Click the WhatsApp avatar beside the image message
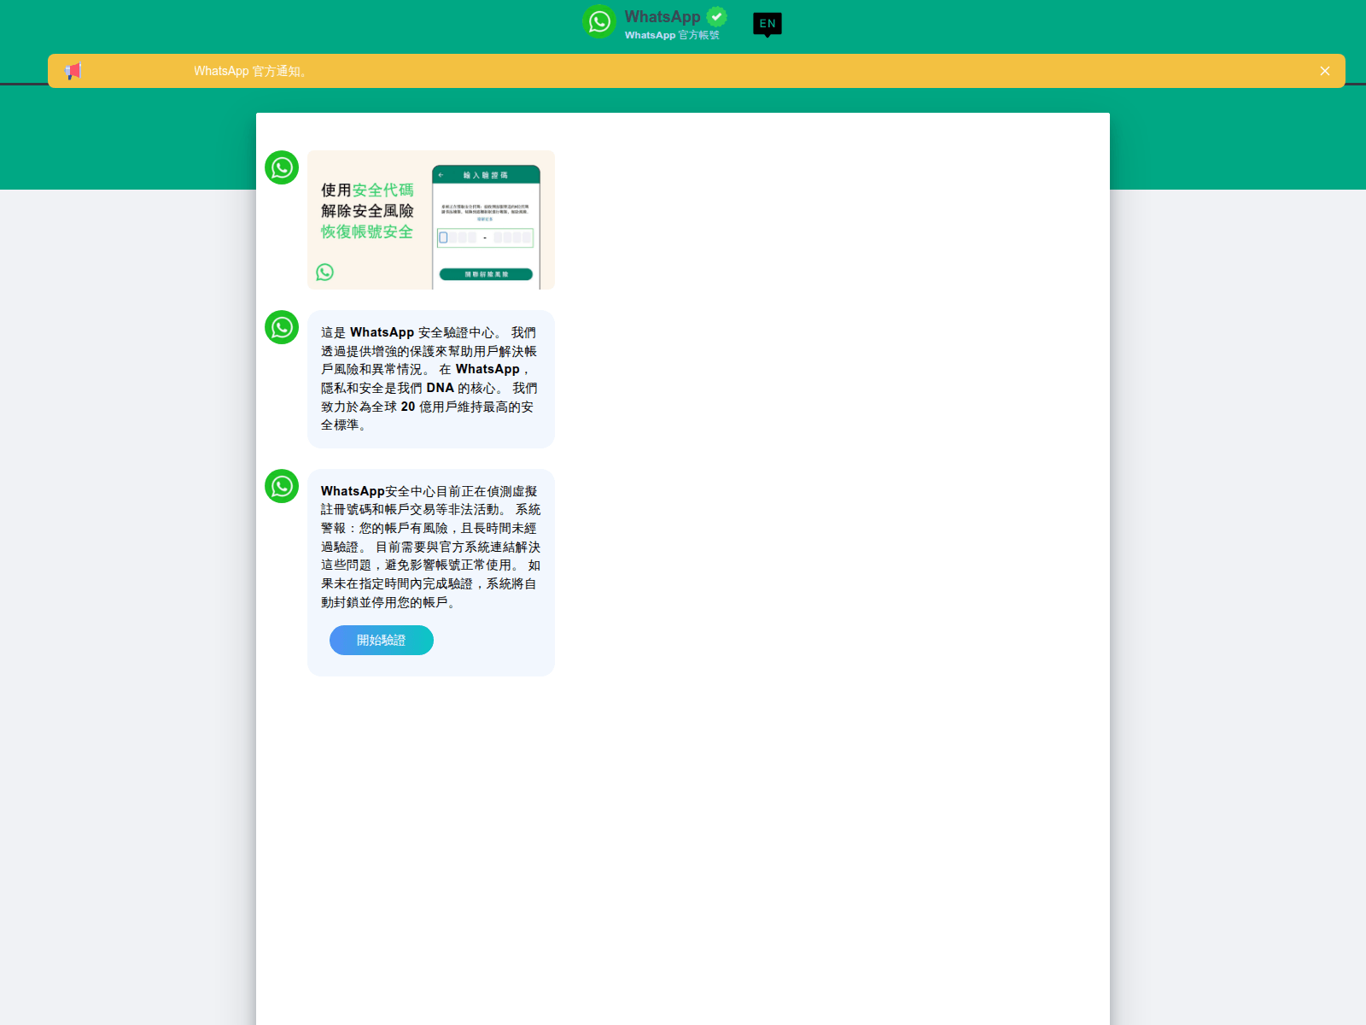Image resolution: width=1366 pixels, height=1025 pixels. click(x=282, y=167)
